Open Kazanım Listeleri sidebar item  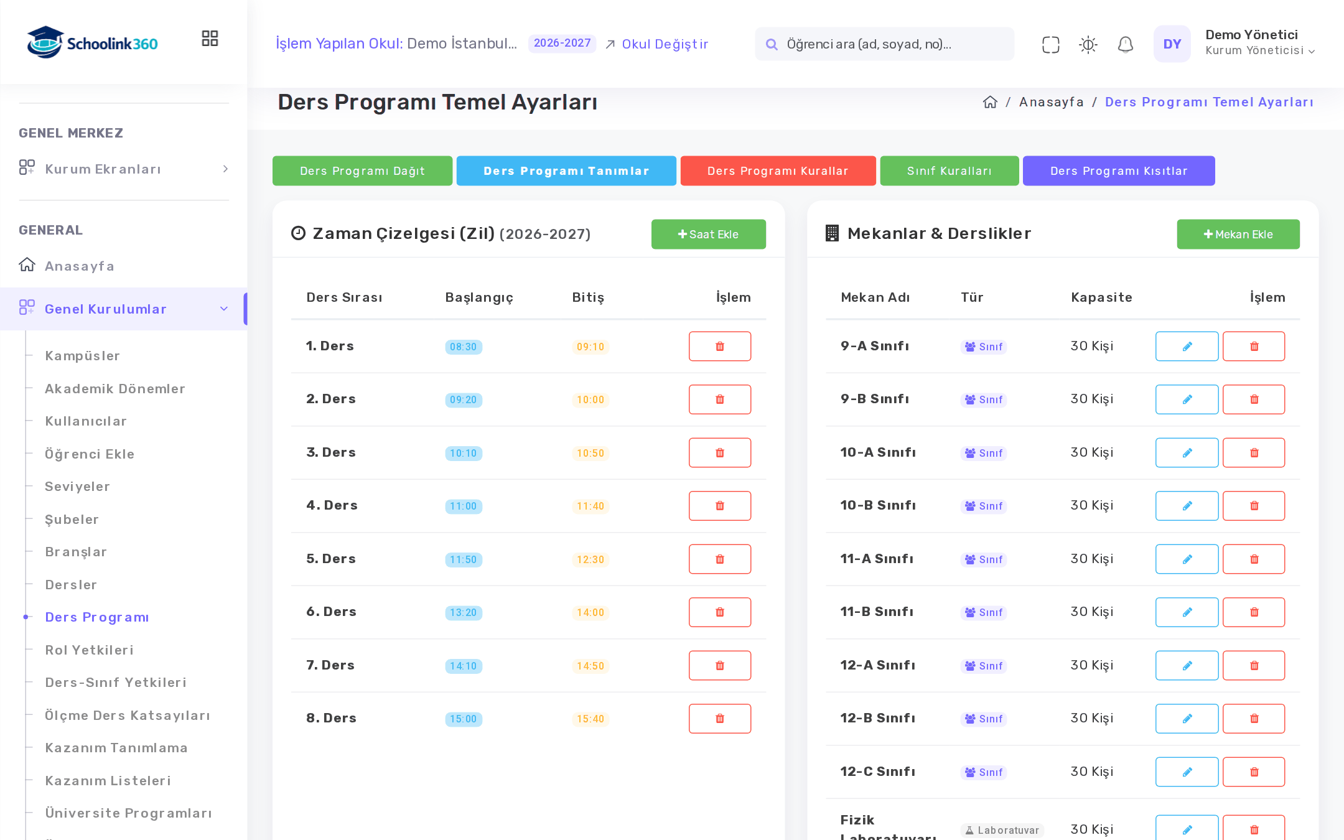point(108,781)
